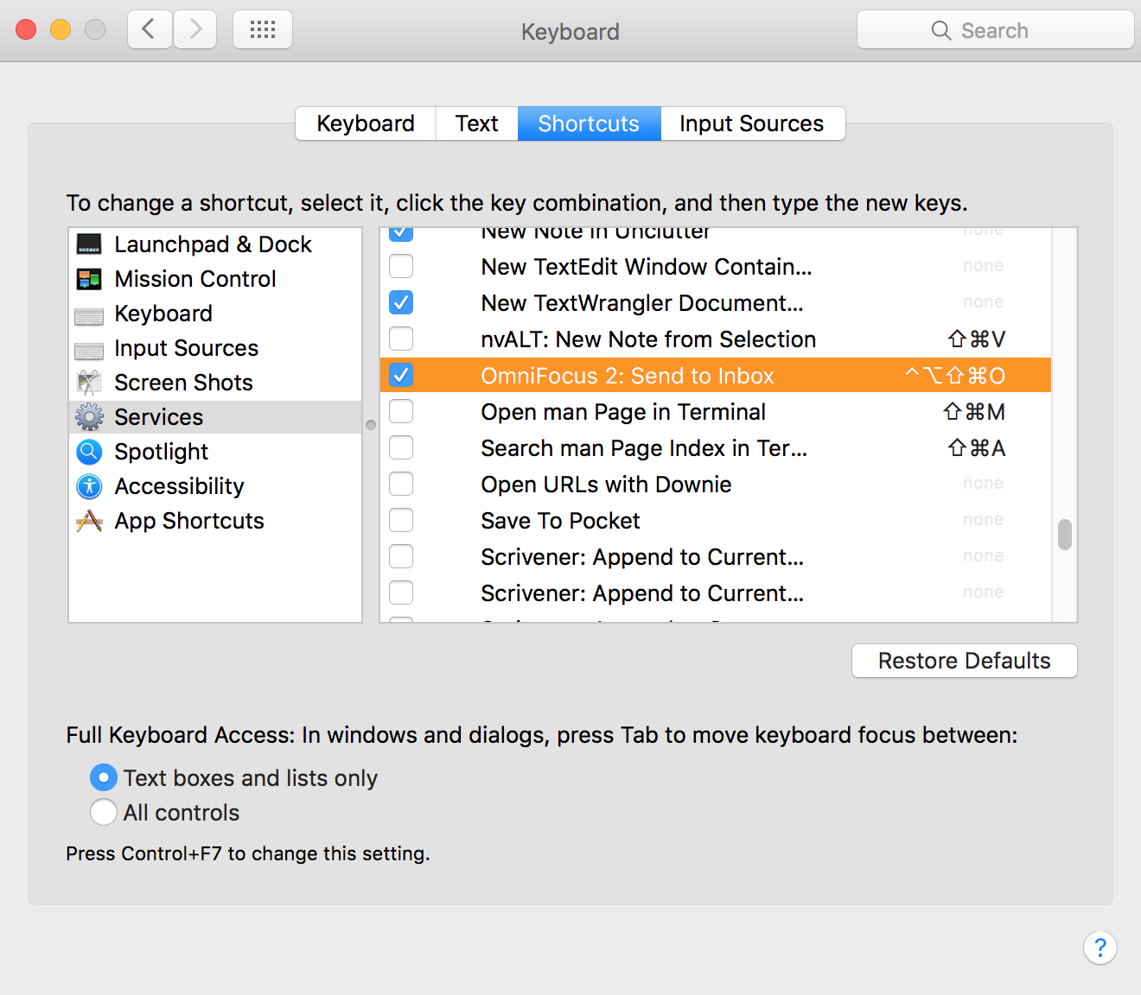This screenshot has width=1141, height=995.
Task: Select All controls radio button
Action: click(104, 812)
